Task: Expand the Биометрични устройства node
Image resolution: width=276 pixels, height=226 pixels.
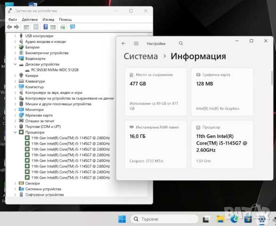Action: (15, 53)
